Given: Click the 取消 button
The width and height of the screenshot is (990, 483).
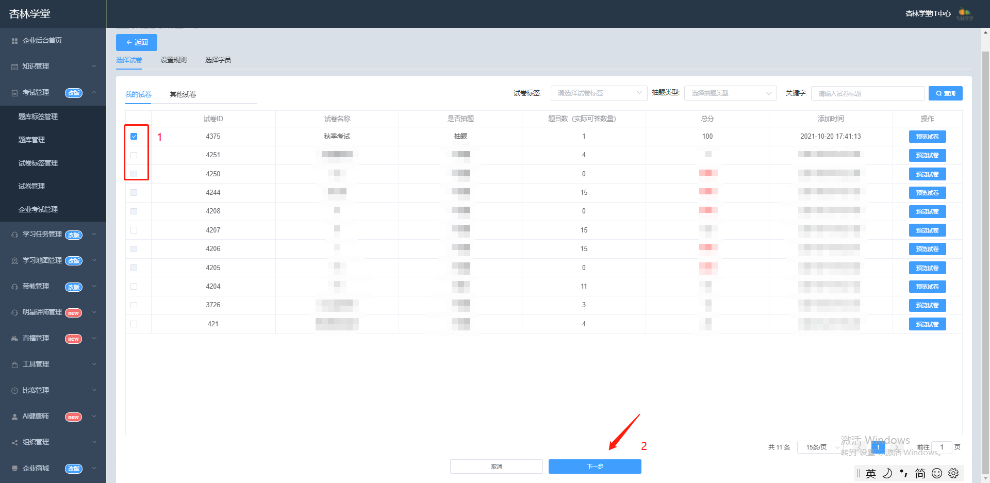Looking at the screenshot, I should click(497, 467).
